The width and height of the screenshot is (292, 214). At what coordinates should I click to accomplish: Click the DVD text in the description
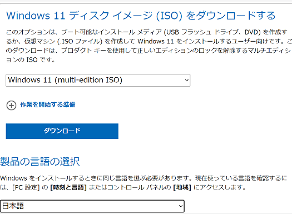[251, 32]
